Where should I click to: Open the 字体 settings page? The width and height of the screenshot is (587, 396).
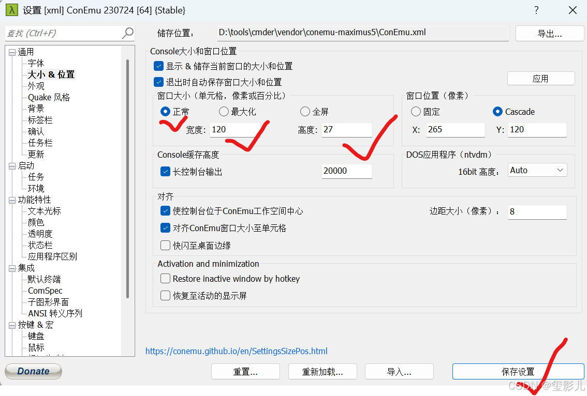click(36, 63)
